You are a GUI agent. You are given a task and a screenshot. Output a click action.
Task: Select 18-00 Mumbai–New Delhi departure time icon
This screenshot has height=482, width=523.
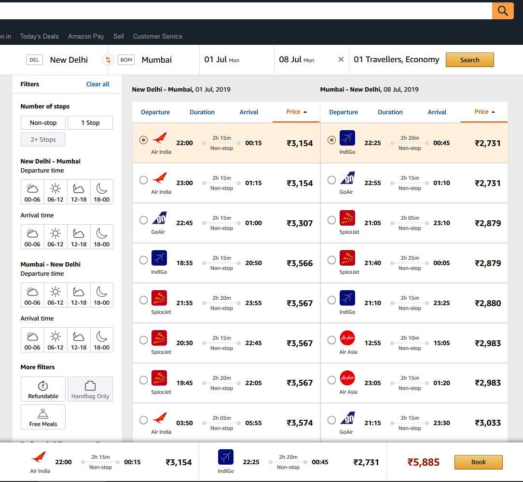[x=102, y=295]
